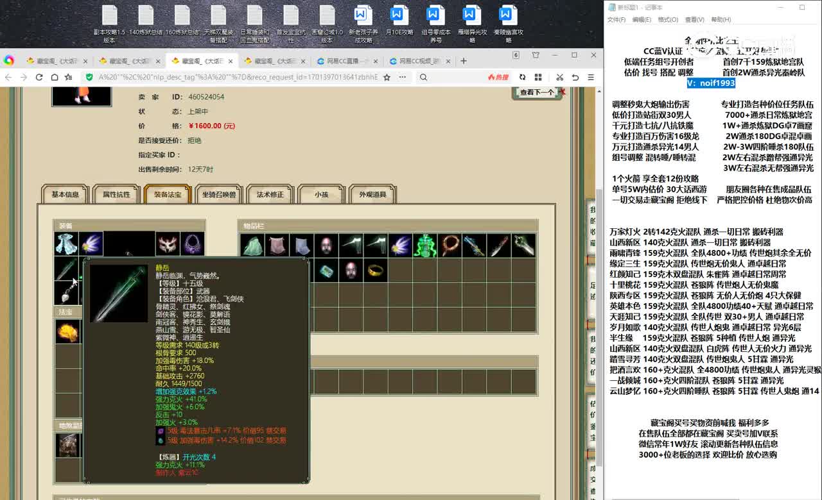Open the 属性抗性 tab
The height and width of the screenshot is (500, 822).
click(x=116, y=194)
